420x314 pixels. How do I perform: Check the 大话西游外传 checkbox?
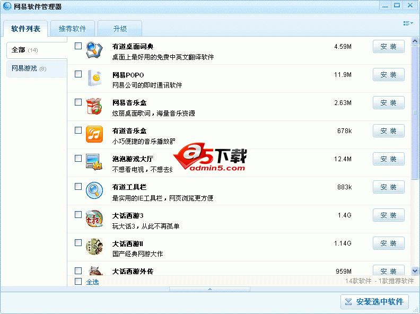tap(78, 271)
